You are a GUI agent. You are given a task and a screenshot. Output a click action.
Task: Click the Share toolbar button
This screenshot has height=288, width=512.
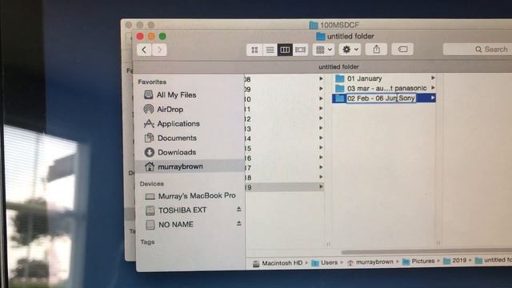[x=377, y=50]
